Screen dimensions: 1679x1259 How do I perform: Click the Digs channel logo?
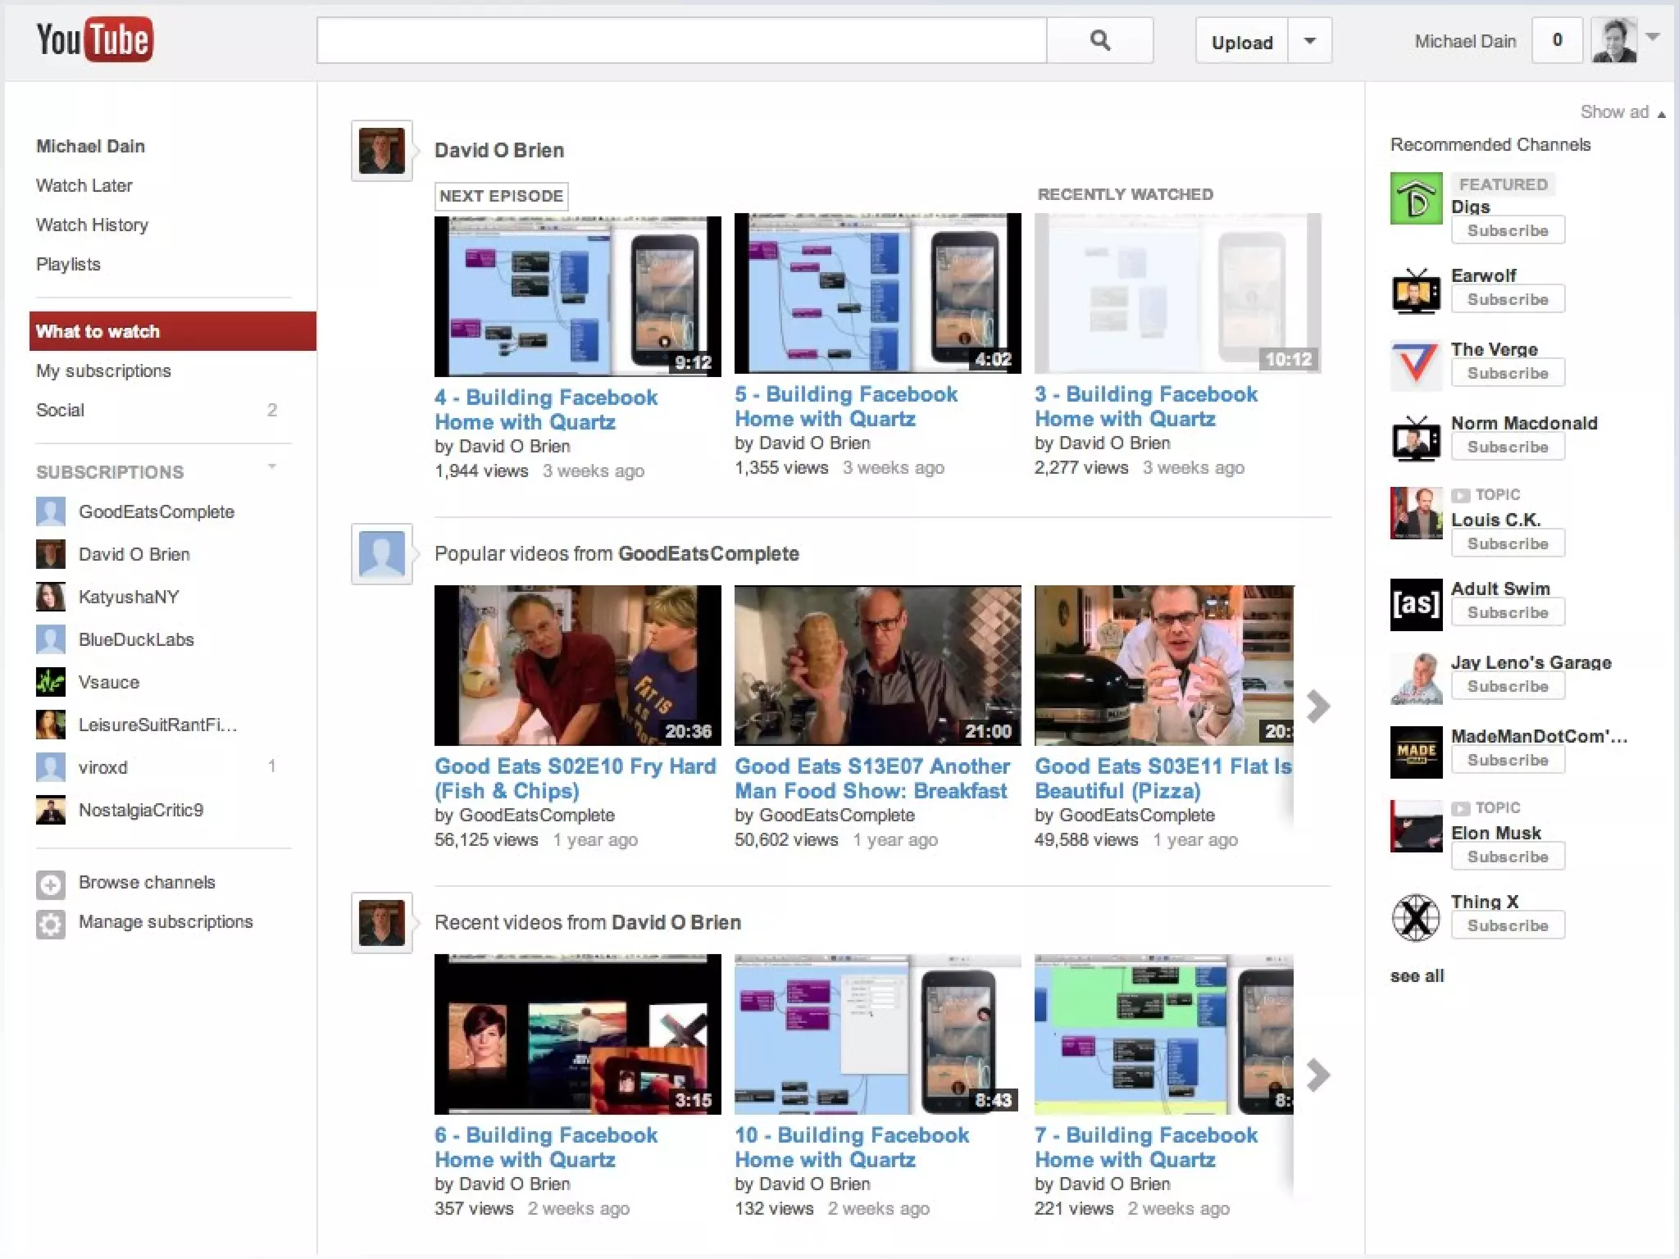click(x=1416, y=198)
